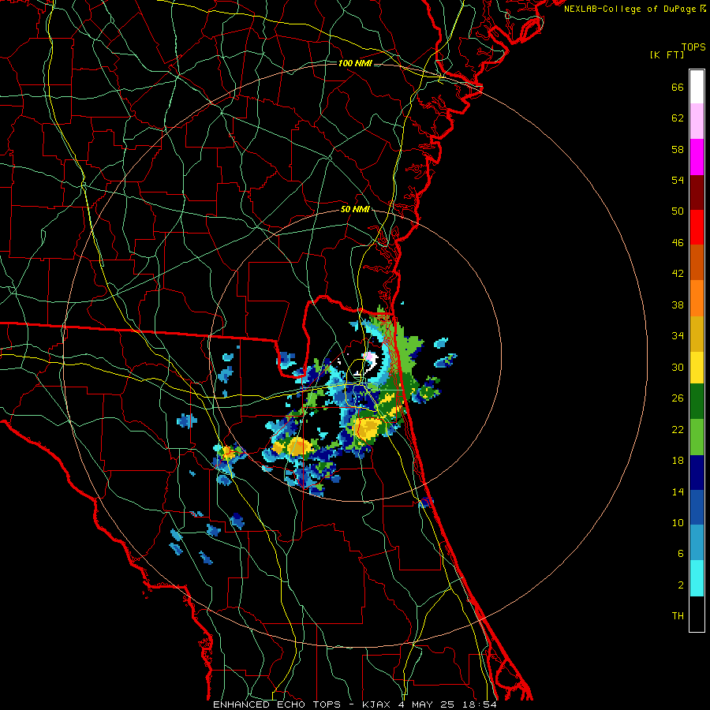Click the '4 MAY 25 18:54' timestamp
710x710 pixels.
click(x=447, y=704)
